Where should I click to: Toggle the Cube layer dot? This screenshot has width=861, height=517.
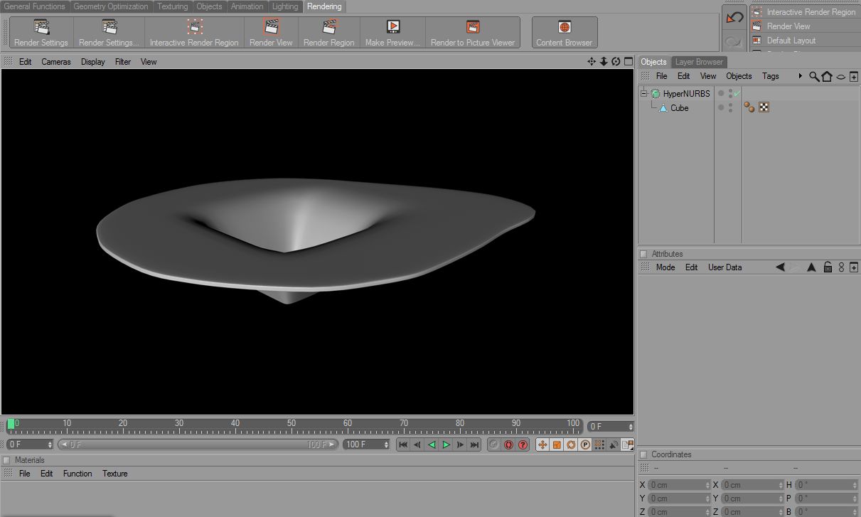(720, 107)
